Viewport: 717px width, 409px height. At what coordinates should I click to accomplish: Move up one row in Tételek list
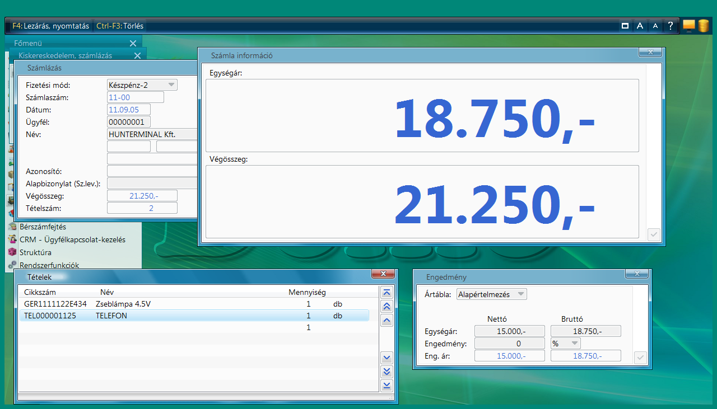[387, 320]
